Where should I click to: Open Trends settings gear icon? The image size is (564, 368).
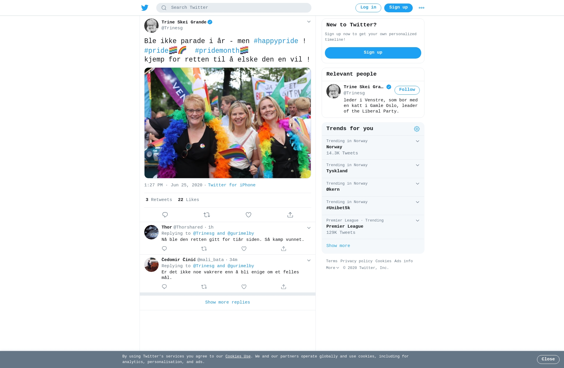click(417, 129)
